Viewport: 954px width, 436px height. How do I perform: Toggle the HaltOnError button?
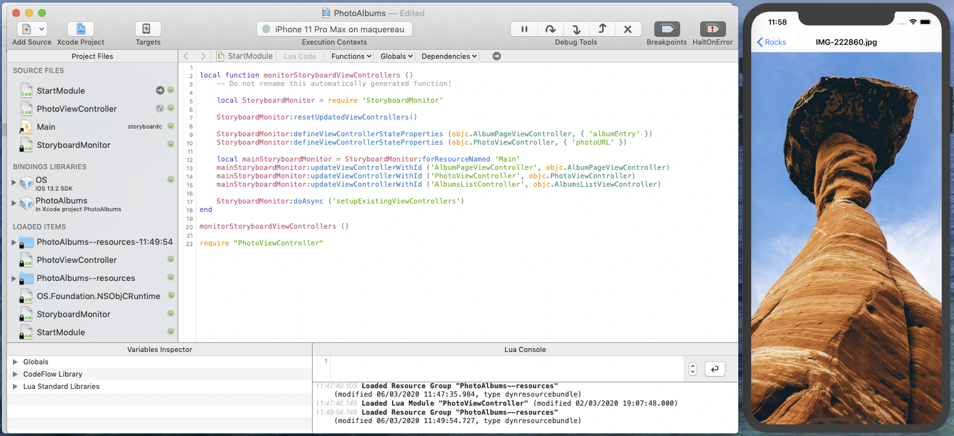point(713,29)
